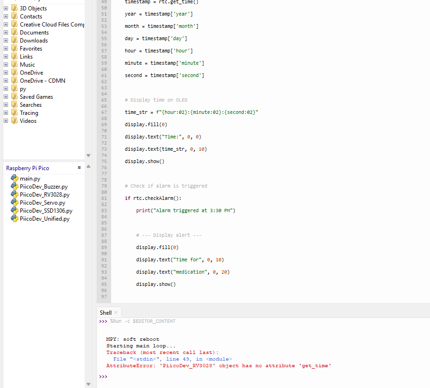Click the scroll-down arrow of the computer files list
Screen dimensions: 430x388
pyautogui.click(x=88, y=155)
